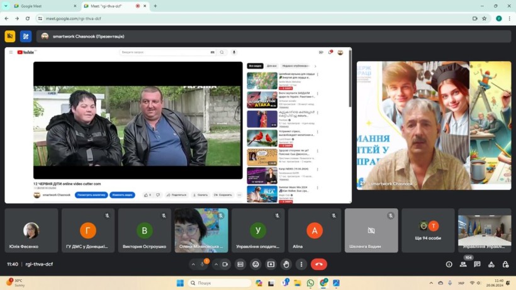Open the Ще 94 особи tile
Screen dimensions: 516x290
[428, 230]
